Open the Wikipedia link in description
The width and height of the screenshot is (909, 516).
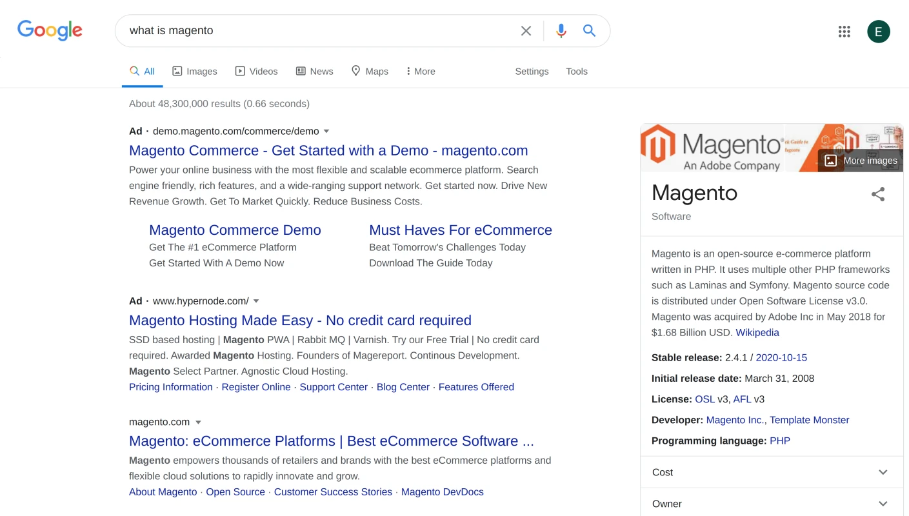point(757,333)
